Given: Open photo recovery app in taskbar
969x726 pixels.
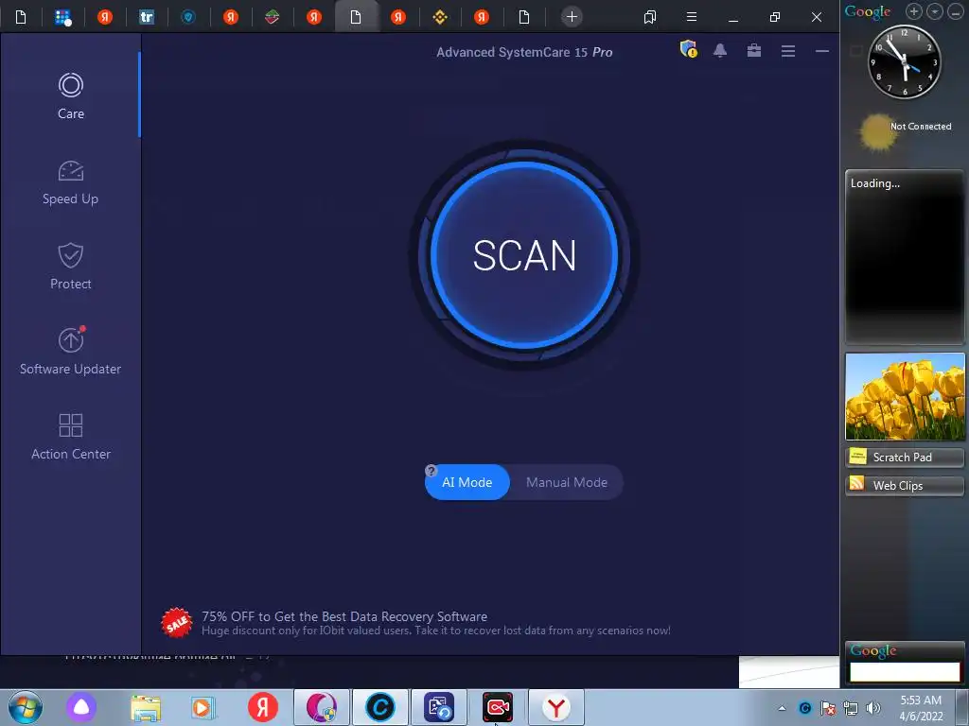Looking at the screenshot, I should [x=439, y=707].
